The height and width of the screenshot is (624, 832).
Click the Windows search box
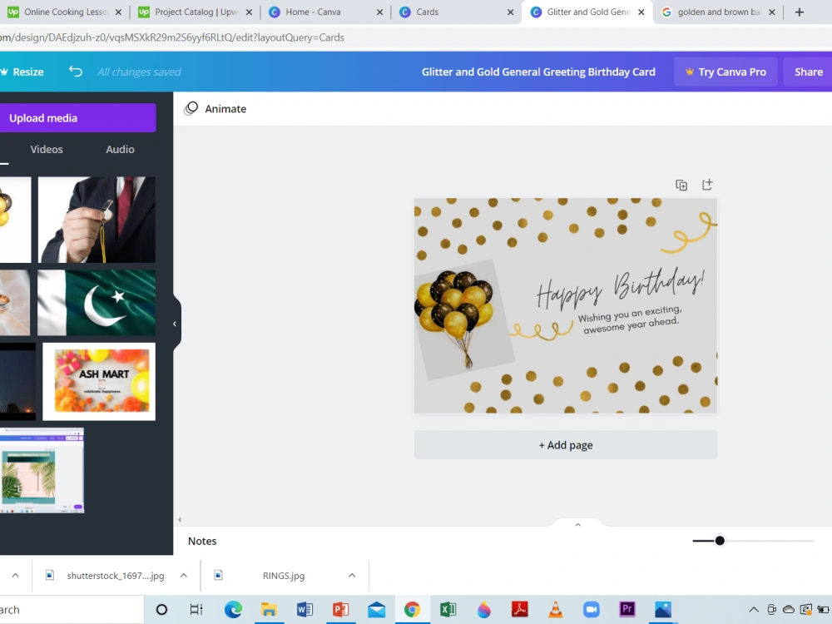click(x=72, y=610)
